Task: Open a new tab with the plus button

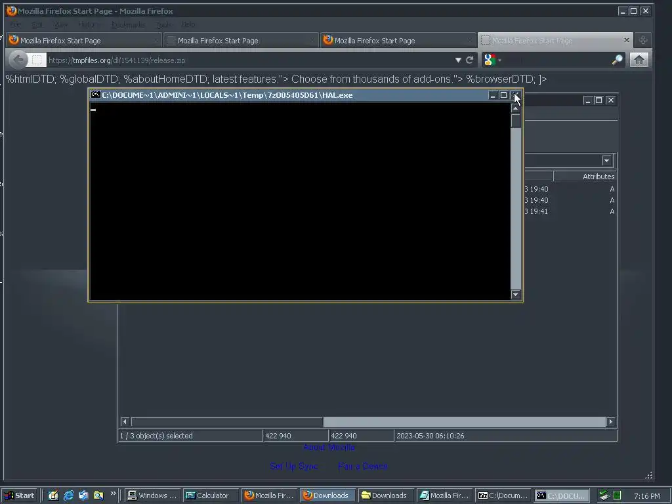Action: 643,40
